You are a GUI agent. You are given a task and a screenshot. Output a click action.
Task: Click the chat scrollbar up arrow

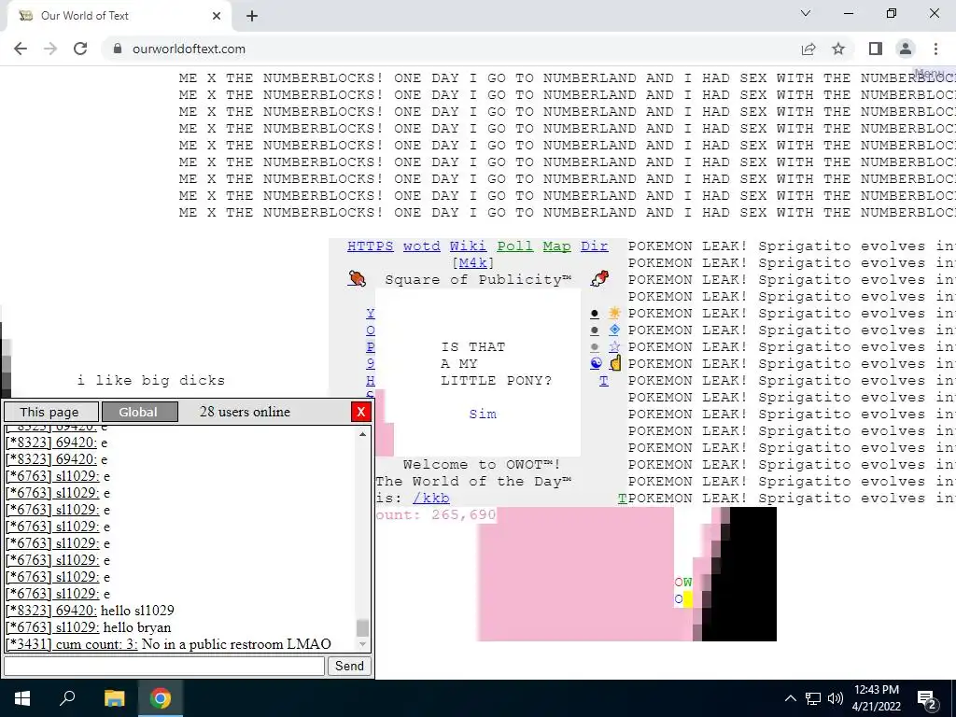[x=363, y=434]
